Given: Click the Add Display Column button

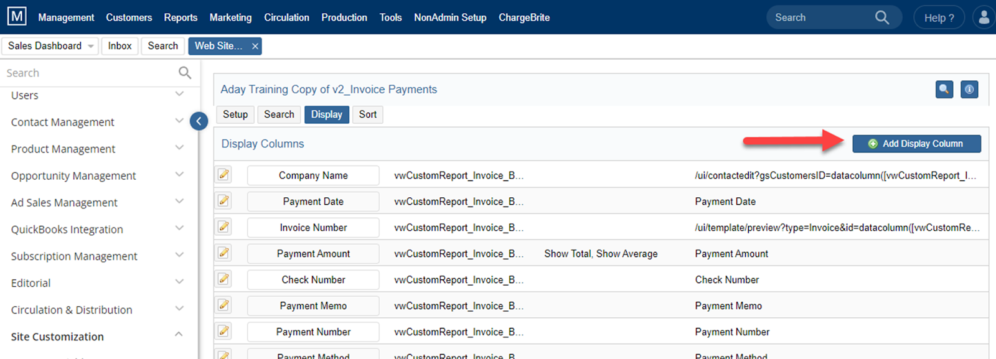Looking at the screenshot, I should click(916, 144).
